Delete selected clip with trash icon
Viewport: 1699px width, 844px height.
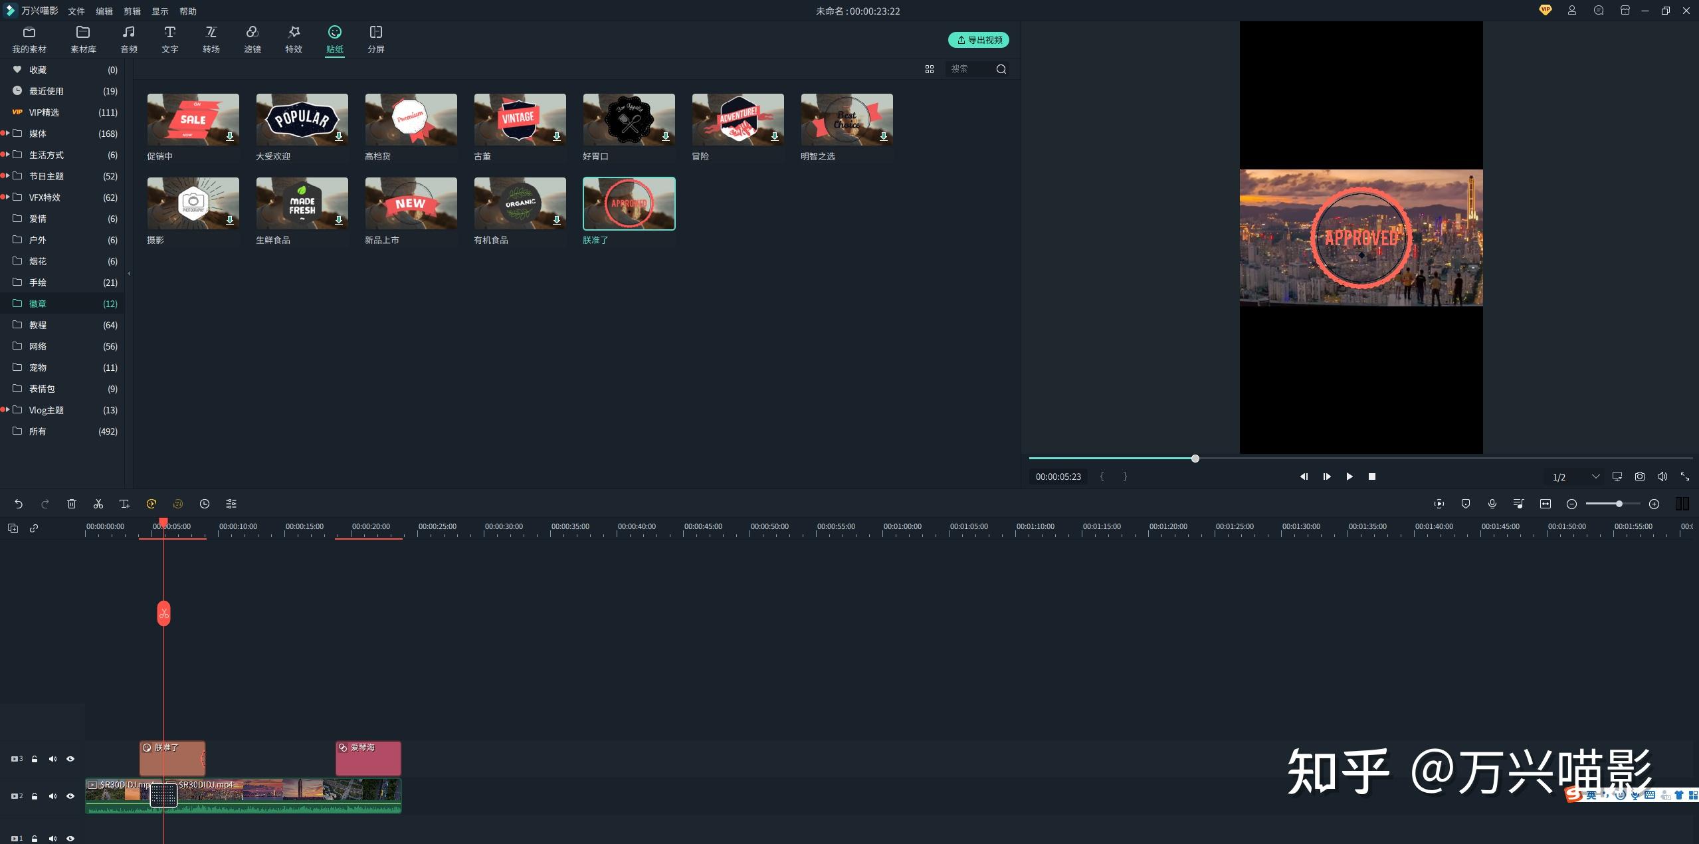(x=72, y=504)
